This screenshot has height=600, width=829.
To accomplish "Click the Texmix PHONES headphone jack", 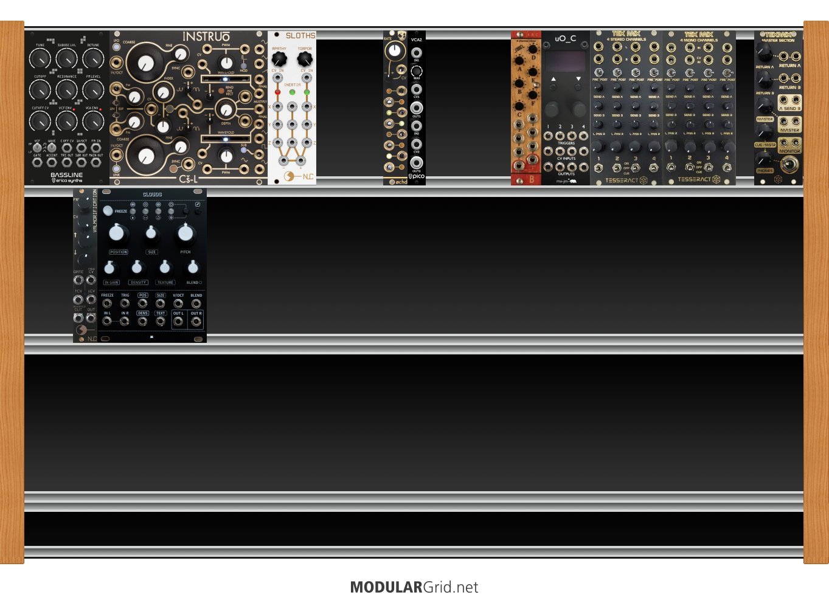I will click(789, 164).
